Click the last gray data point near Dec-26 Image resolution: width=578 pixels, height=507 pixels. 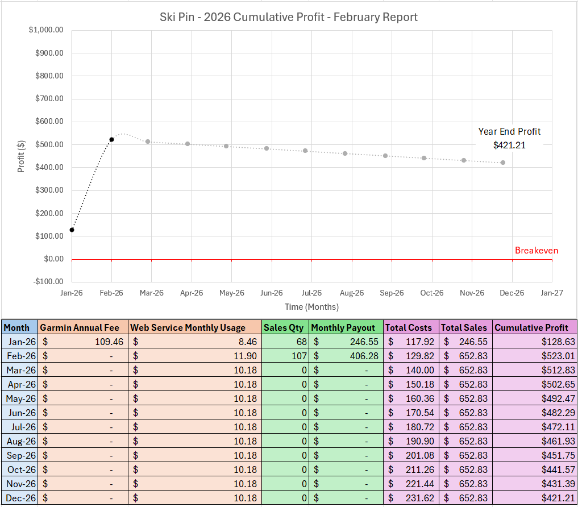click(x=503, y=163)
